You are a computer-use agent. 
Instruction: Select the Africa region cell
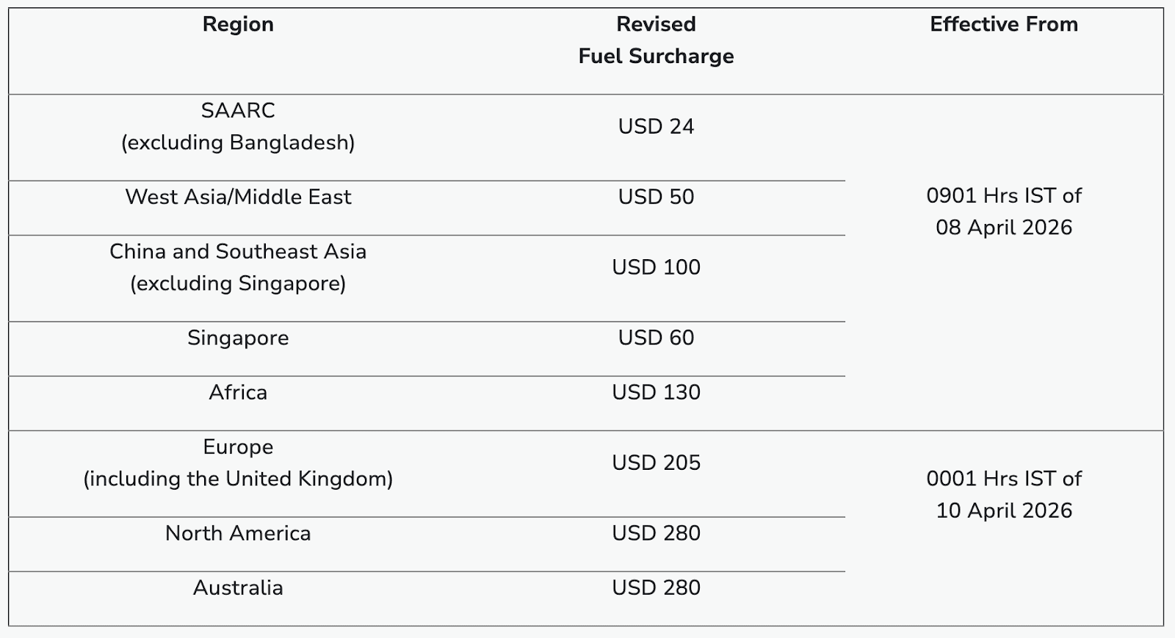tap(238, 392)
